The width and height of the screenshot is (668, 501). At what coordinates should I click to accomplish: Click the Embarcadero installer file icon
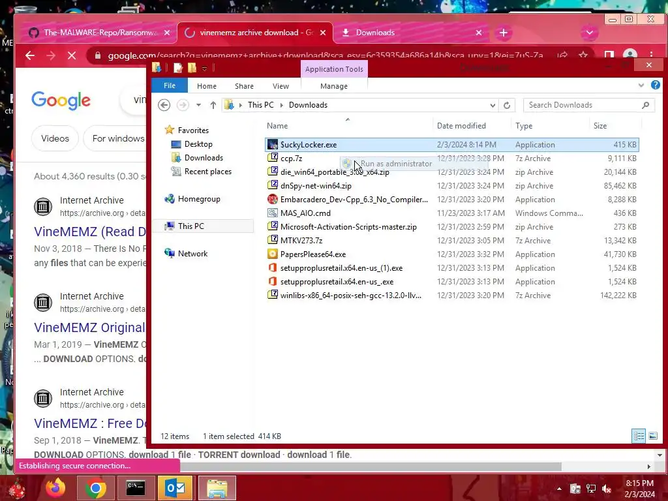pyautogui.click(x=272, y=199)
